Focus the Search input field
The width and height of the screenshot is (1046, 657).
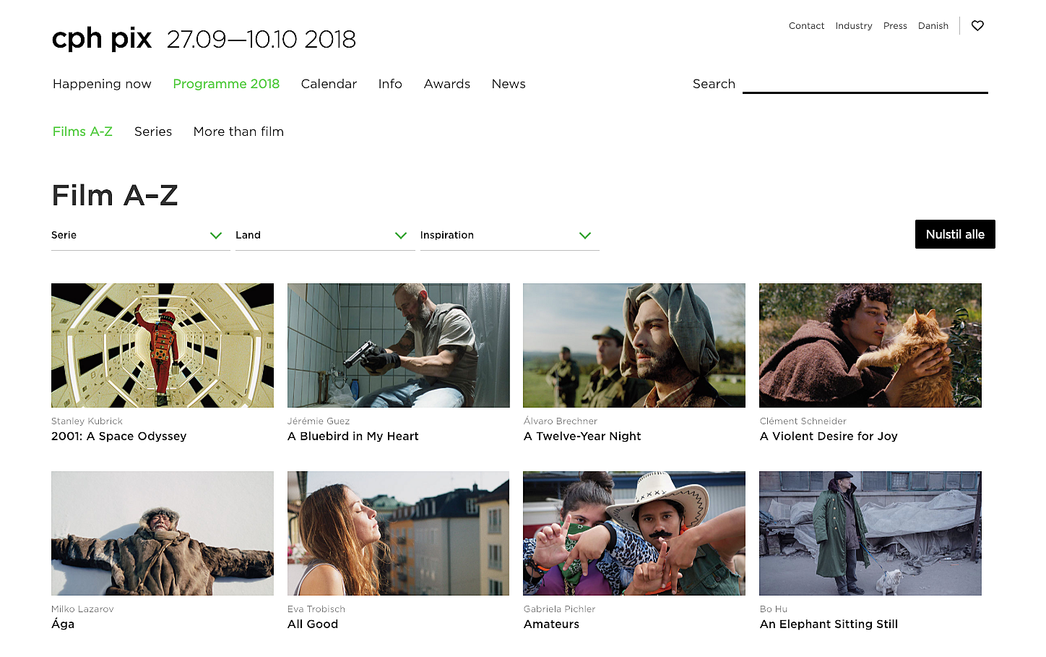(865, 84)
